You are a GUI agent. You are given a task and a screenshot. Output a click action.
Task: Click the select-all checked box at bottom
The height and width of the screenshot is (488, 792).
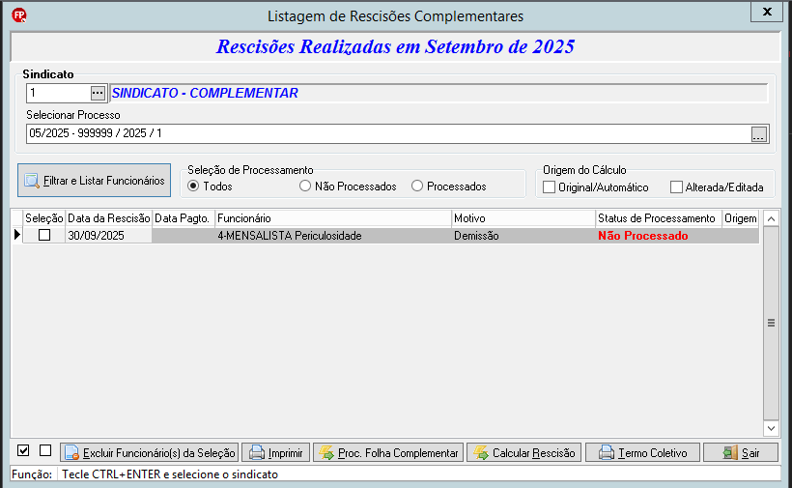tap(23, 450)
